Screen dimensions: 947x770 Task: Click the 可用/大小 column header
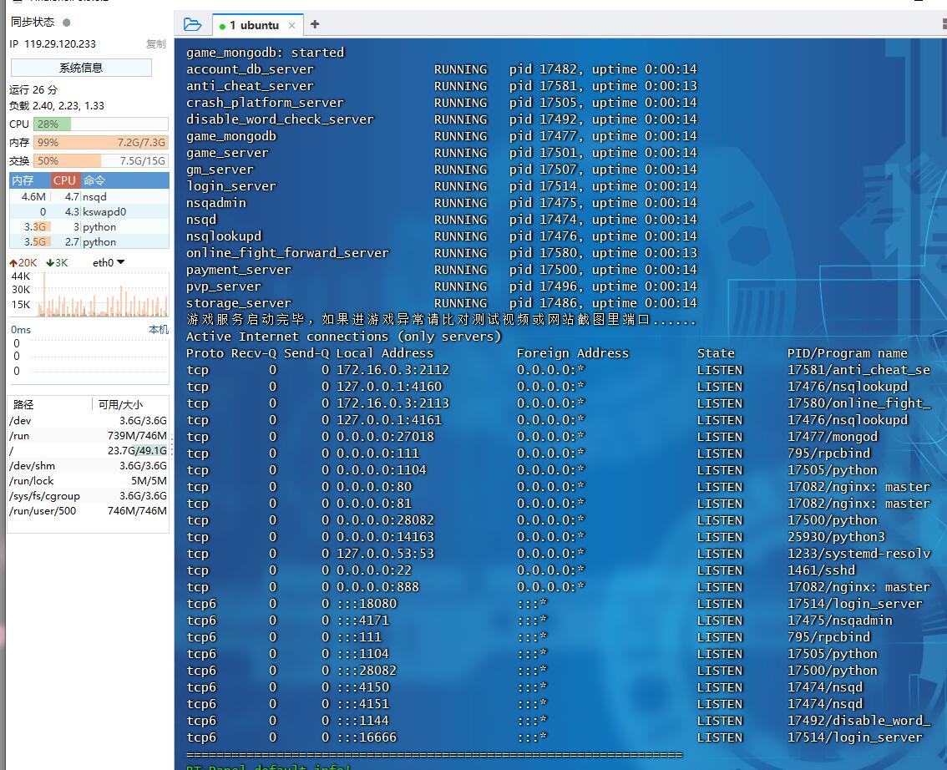(x=130, y=404)
